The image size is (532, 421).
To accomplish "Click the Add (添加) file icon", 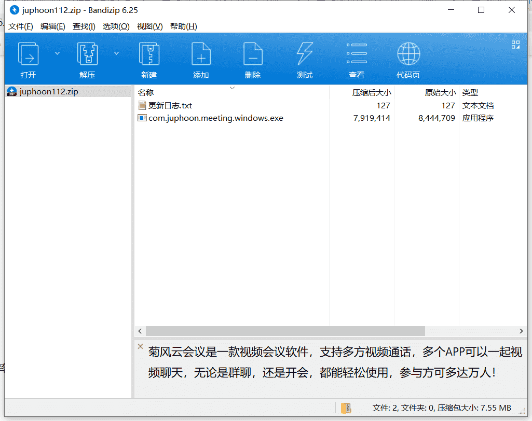I will click(201, 53).
